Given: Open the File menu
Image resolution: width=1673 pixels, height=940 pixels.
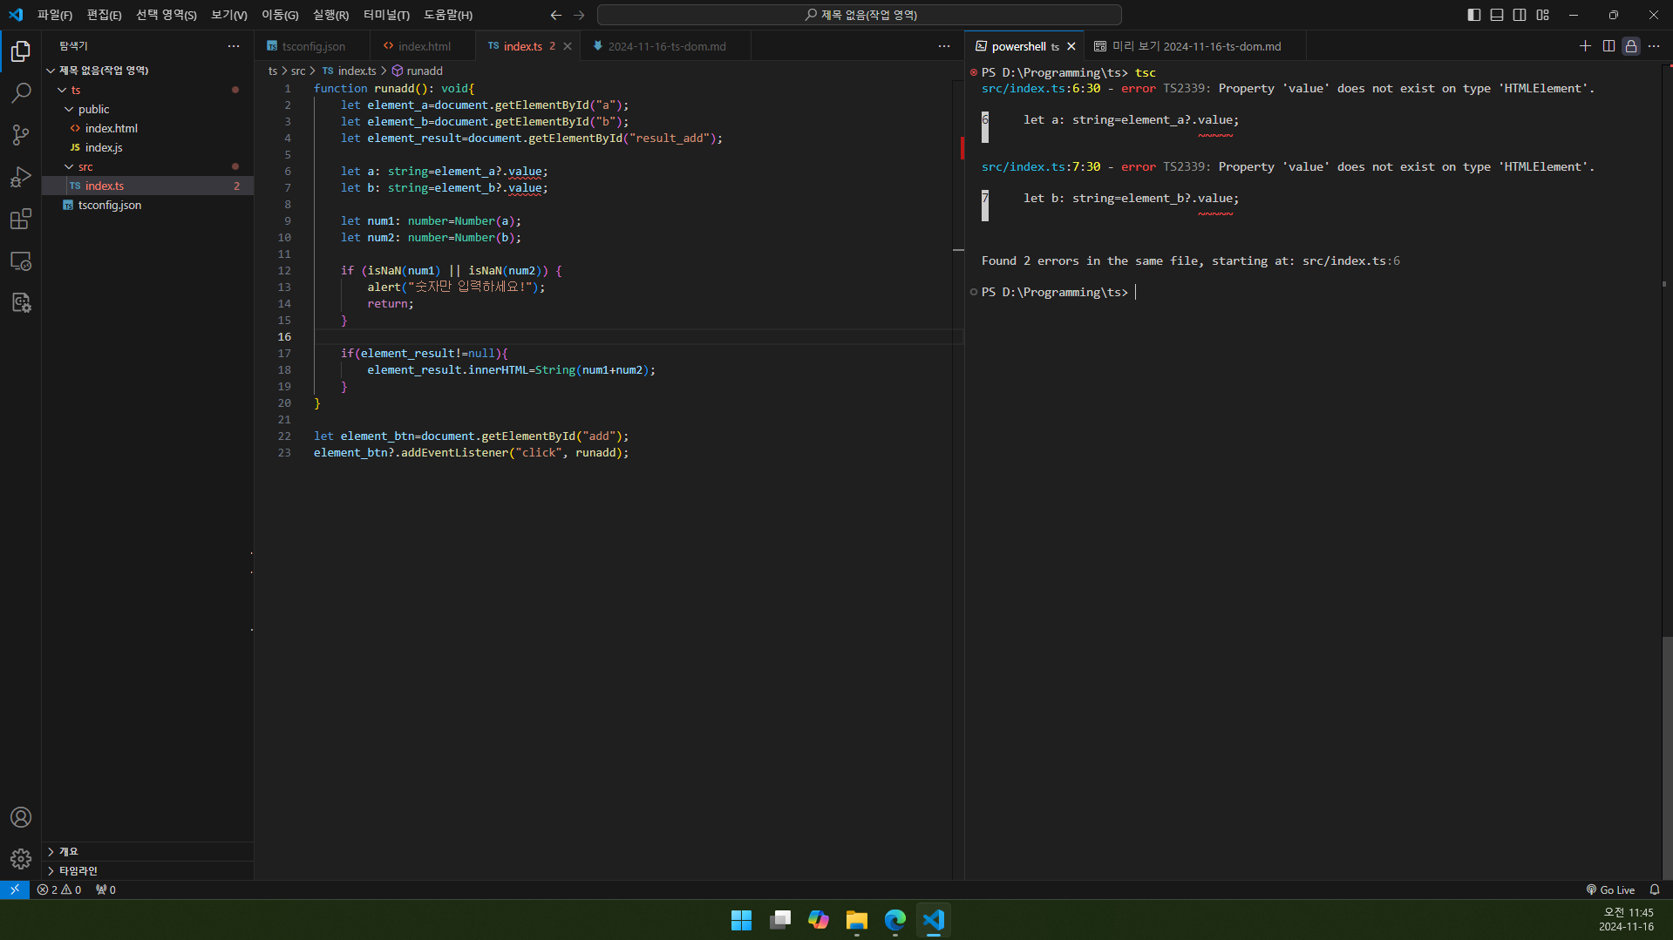Looking at the screenshot, I should (x=54, y=15).
